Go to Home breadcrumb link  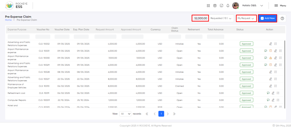coord(8,20)
